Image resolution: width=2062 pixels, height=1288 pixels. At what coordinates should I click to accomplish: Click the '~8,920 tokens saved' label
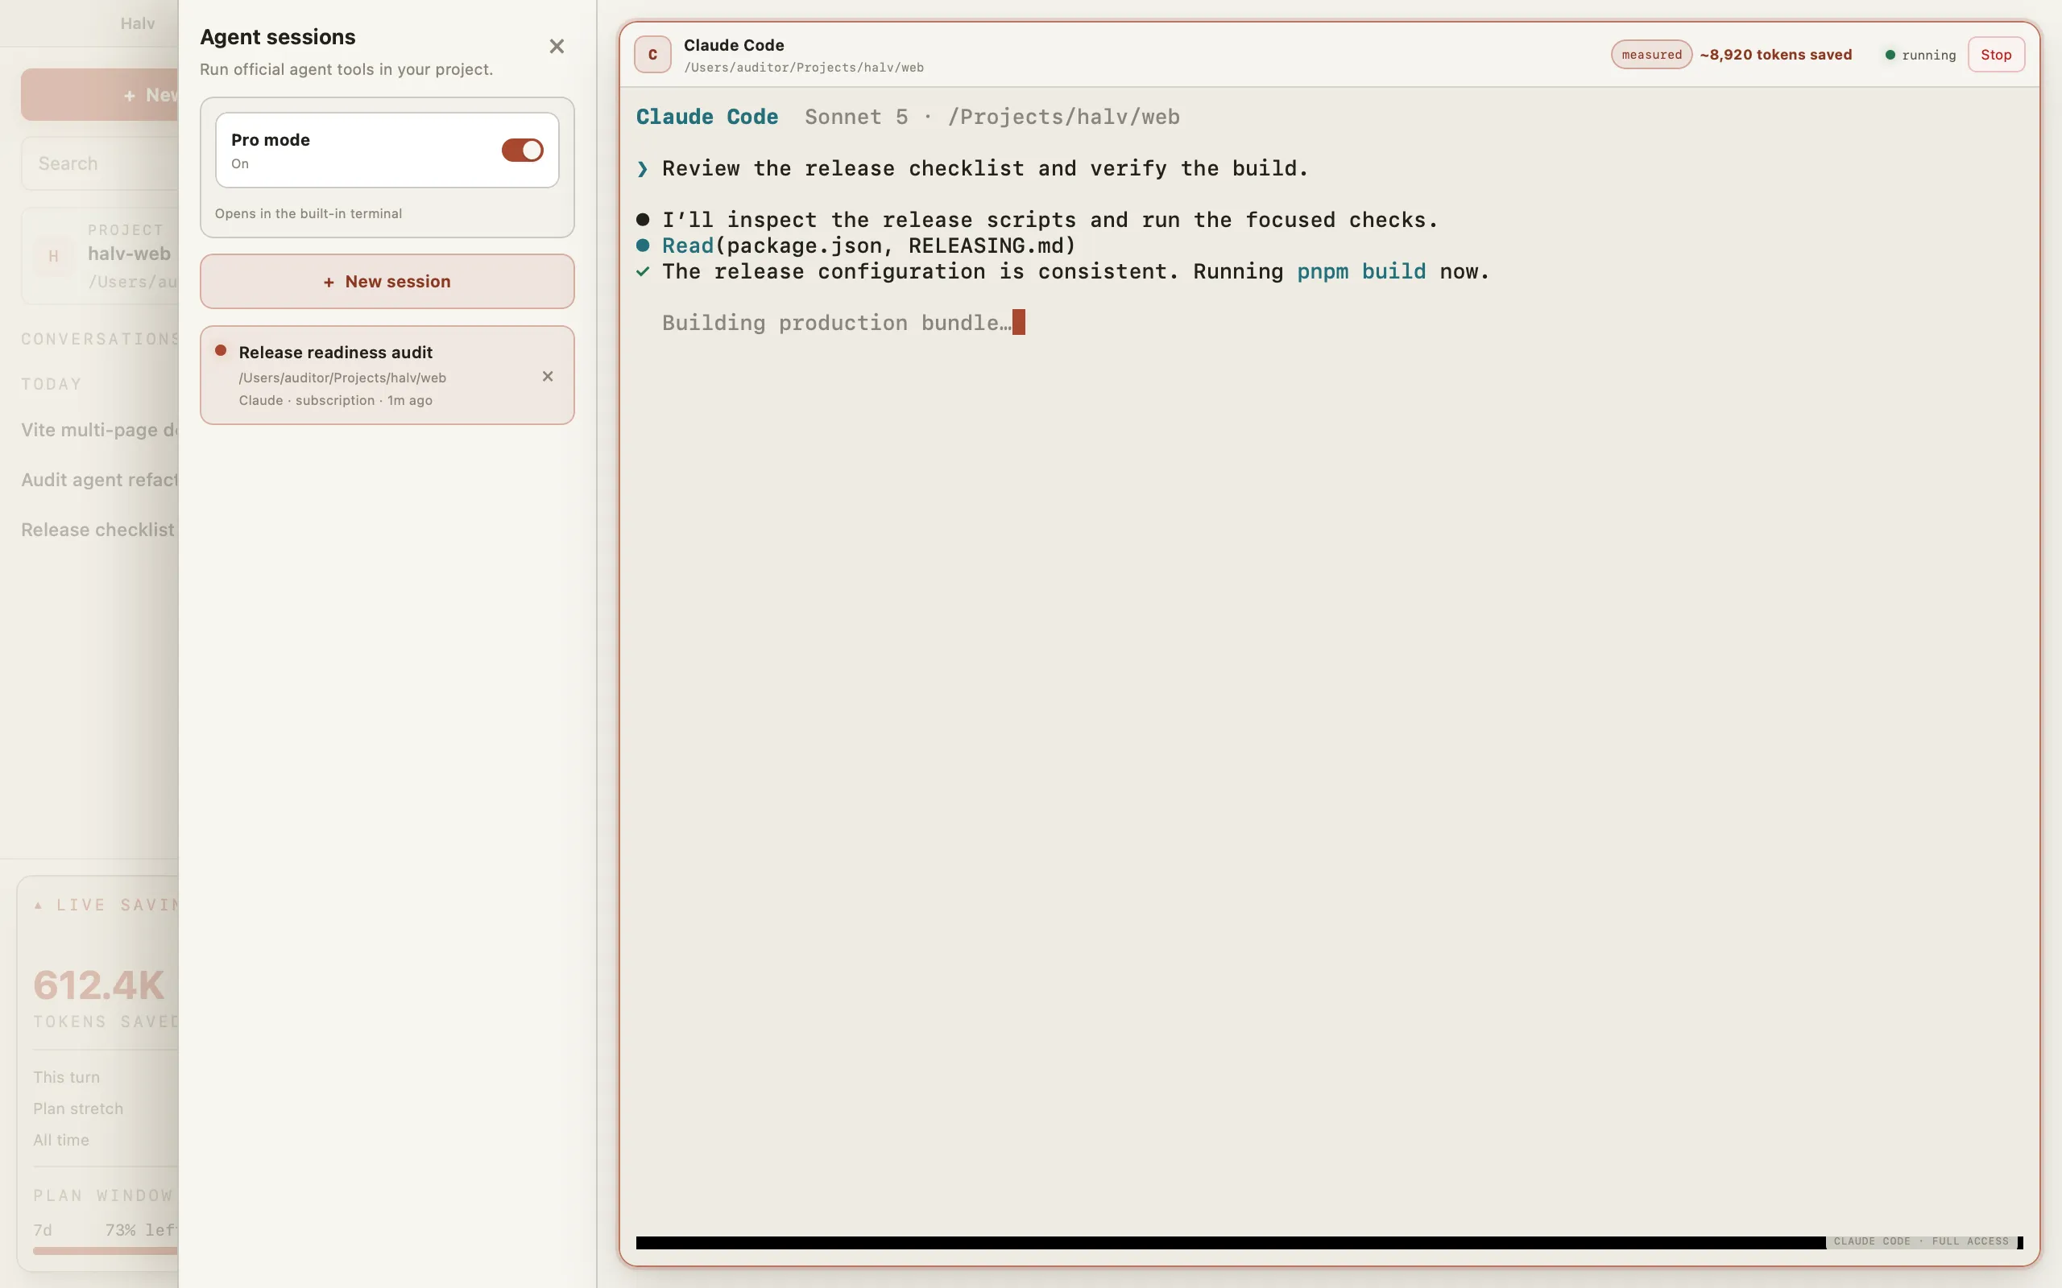pos(1776,55)
